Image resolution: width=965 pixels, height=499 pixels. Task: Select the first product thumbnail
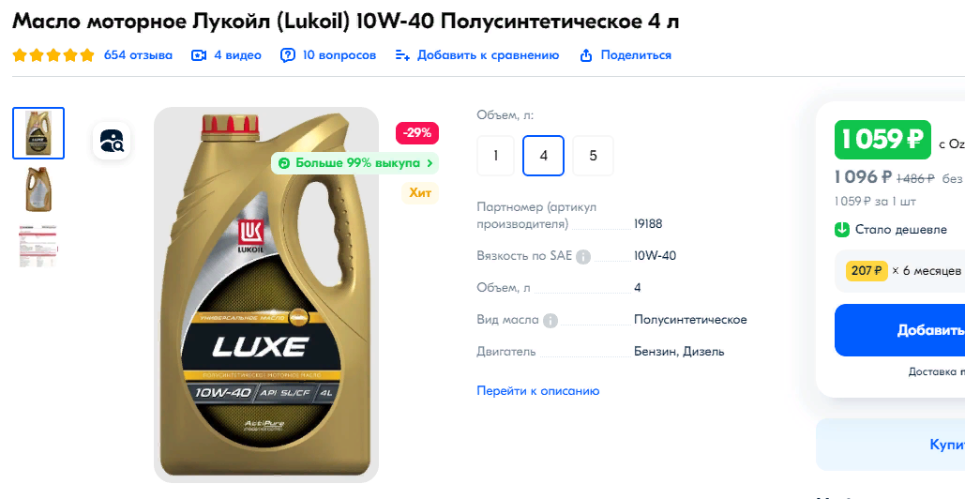pos(38,133)
